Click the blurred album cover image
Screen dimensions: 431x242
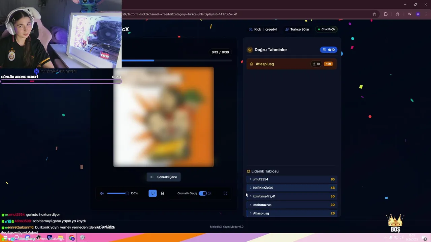coord(164,117)
